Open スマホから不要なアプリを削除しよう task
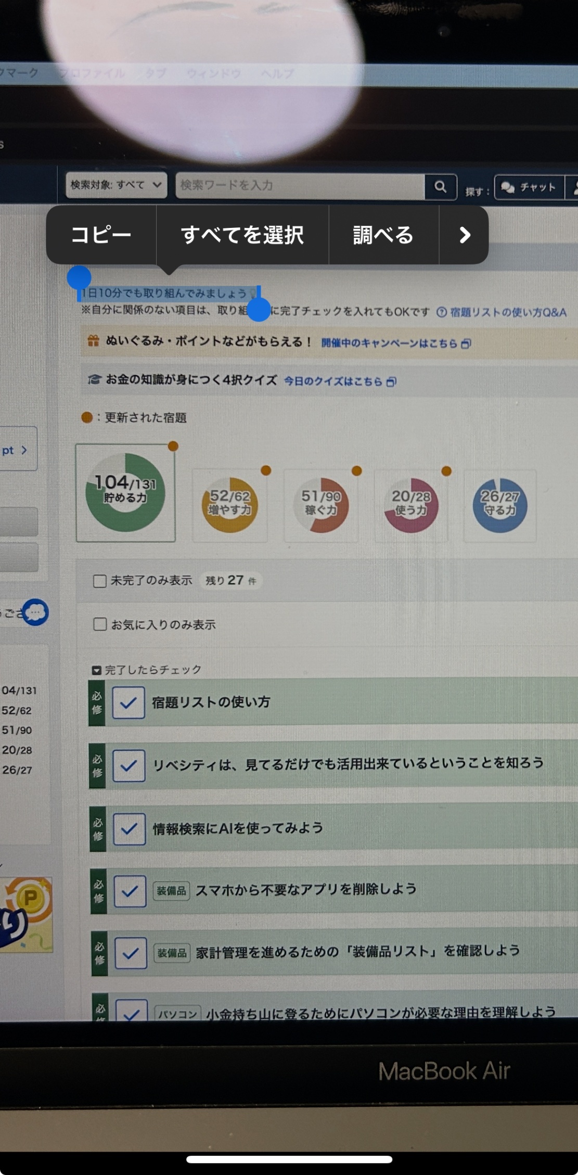The image size is (578, 1175). (306, 889)
